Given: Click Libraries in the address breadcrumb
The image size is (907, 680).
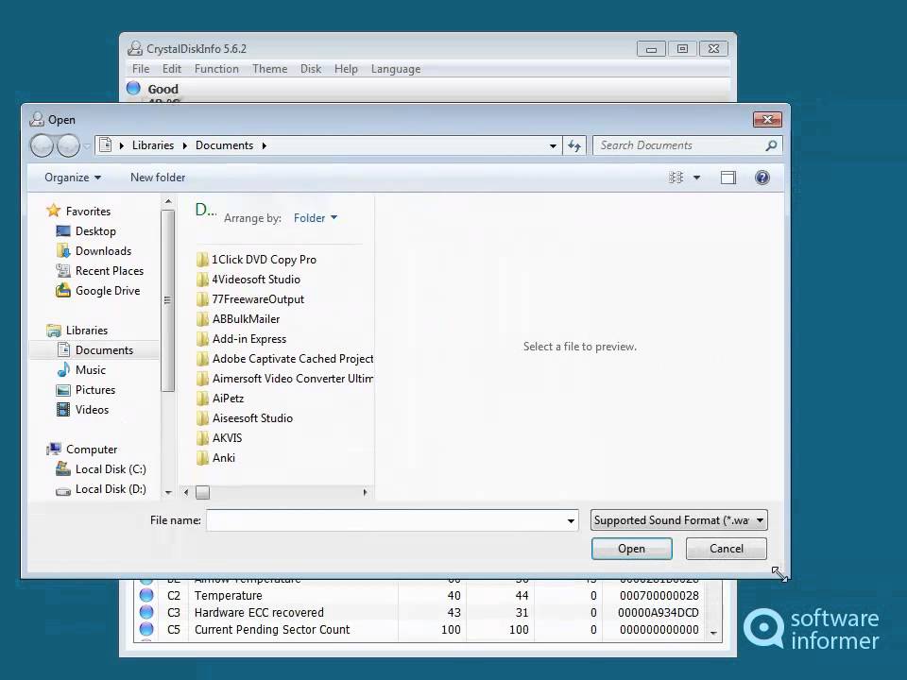Looking at the screenshot, I should [x=153, y=145].
